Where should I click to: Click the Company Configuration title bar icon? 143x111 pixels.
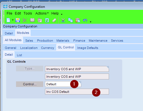(5, 6)
